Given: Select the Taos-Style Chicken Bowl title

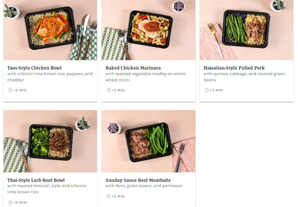Looking at the screenshot, I should pos(35,68).
